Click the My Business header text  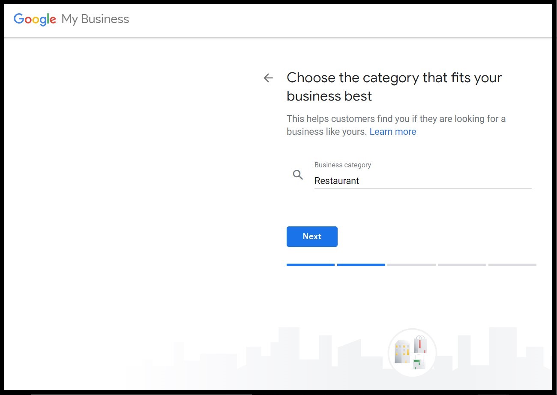pyautogui.click(x=95, y=19)
